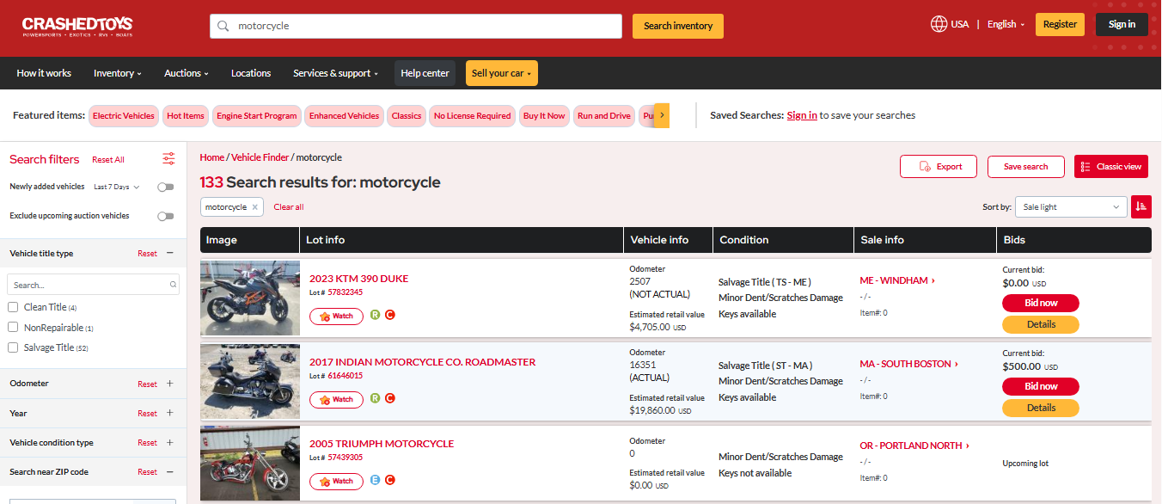Open the Inventory menu
The image size is (1162, 504).
[x=118, y=73]
